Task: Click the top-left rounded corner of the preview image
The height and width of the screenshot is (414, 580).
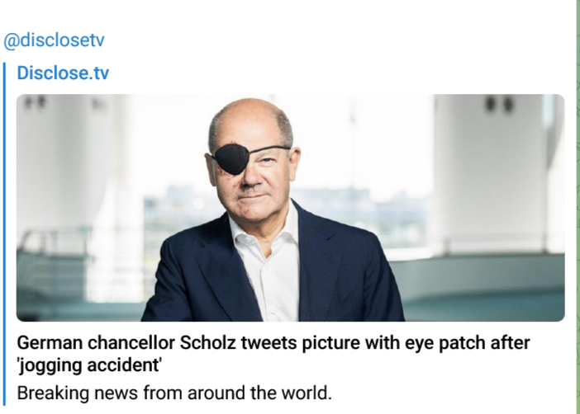Action: click(21, 99)
